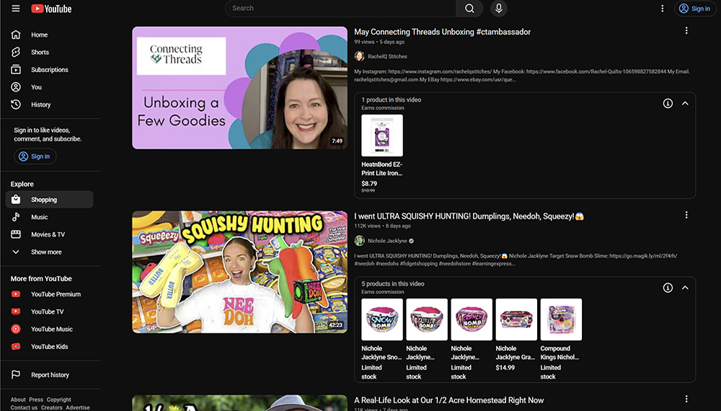
Task: Expand Show more in Explore section
Action: tap(49, 252)
